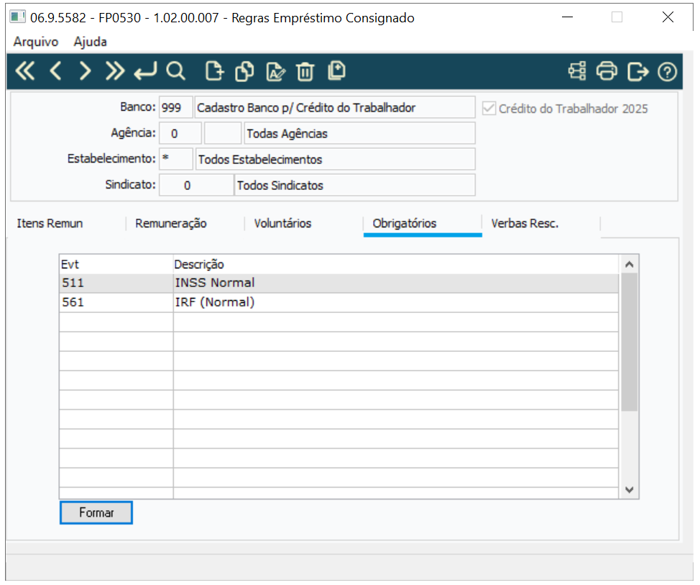Click the clipboard upload icon
This screenshot has width=700, height=585.
click(336, 71)
